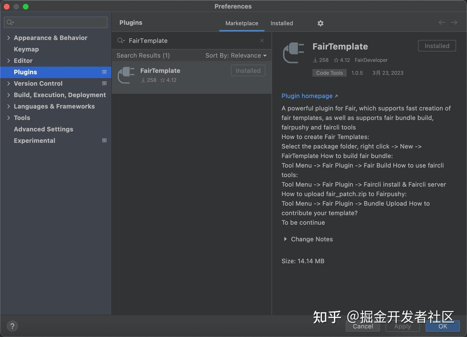Click the small panel icon beside Plugins

coord(104,72)
